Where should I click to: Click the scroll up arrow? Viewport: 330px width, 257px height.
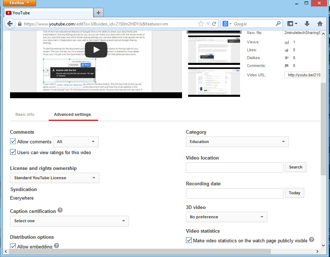(x=323, y=34)
